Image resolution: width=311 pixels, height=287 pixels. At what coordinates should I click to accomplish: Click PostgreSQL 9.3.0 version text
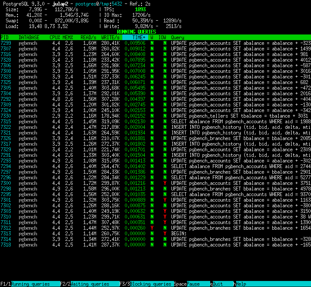pyautogui.click(x=24, y=4)
